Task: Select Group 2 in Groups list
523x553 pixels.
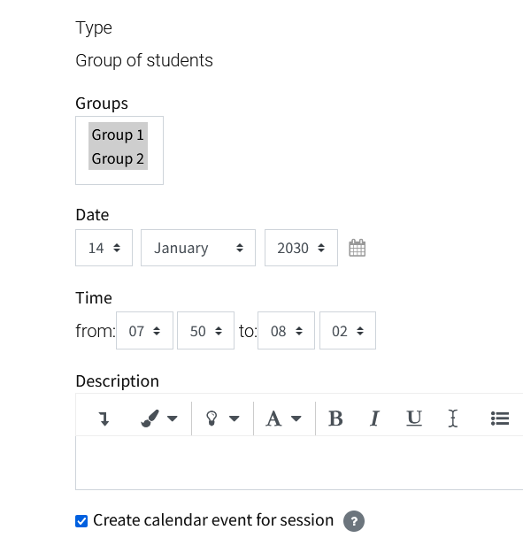Action: point(118,158)
